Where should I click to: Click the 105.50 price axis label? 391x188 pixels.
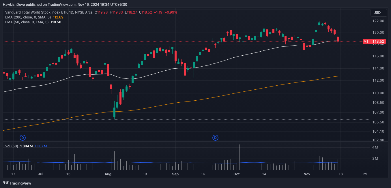click(378, 122)
